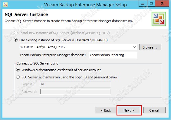Click the Veeam setup icon in title bar

[5, 5]
